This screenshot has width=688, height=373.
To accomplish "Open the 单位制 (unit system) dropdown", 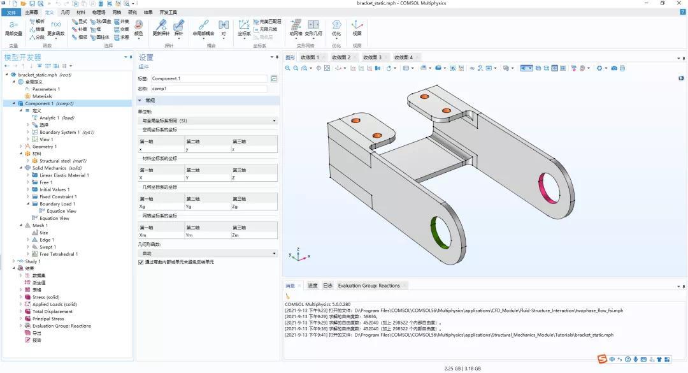I will [208, 121].
